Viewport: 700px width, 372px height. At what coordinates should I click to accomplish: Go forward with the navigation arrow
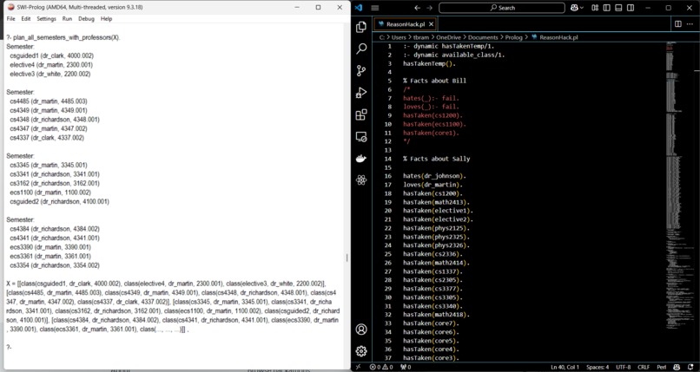coord(429,8)
